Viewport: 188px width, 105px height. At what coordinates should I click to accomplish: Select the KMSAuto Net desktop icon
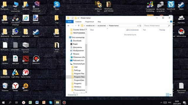pos(98,6)
